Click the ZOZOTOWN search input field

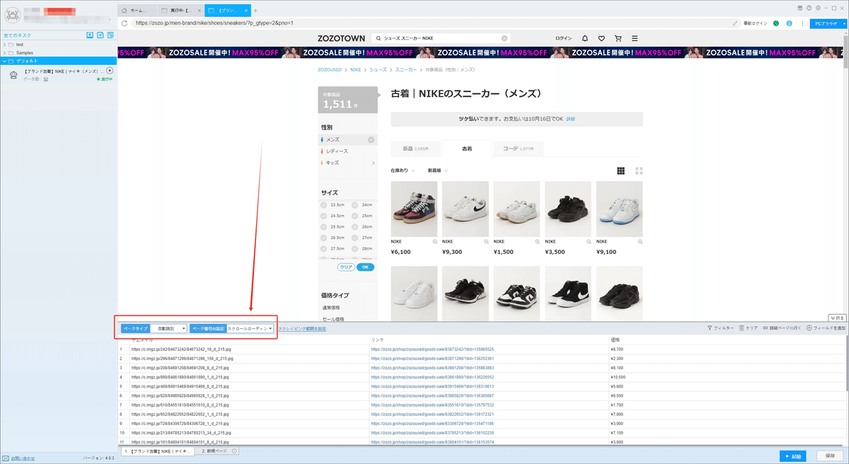point(440,38)
